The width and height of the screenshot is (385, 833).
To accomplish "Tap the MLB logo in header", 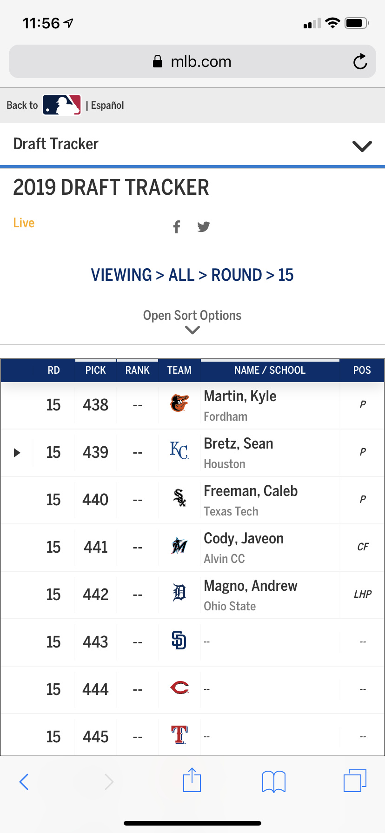I will 62,105.
